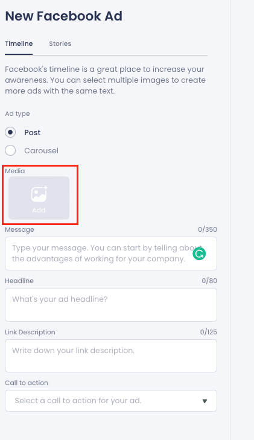Click the add image icon under Media
254x440 pixels.
tap(39, 194)
